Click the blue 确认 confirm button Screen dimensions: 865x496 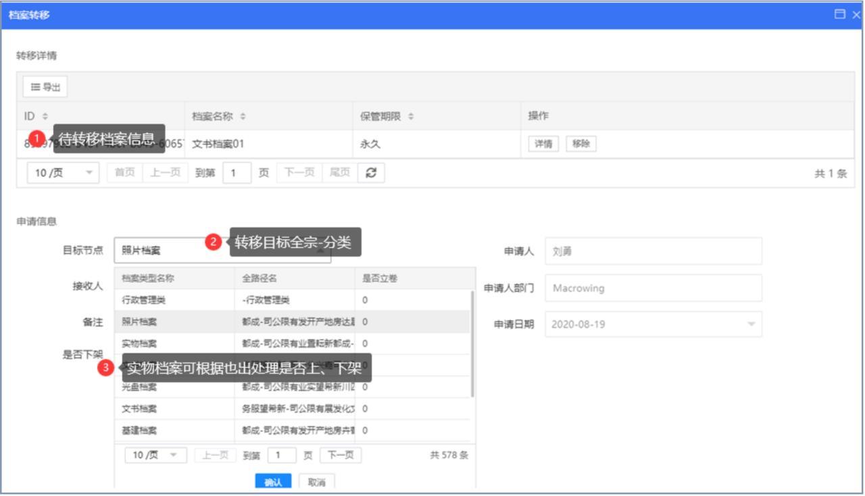(x=273, y=482)
